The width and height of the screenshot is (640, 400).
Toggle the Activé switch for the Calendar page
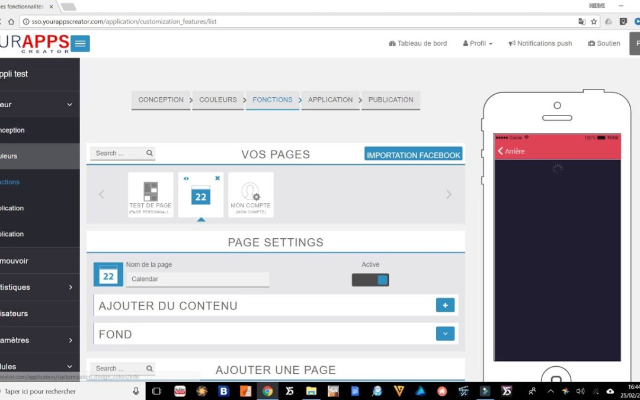(x=370, y=280)
